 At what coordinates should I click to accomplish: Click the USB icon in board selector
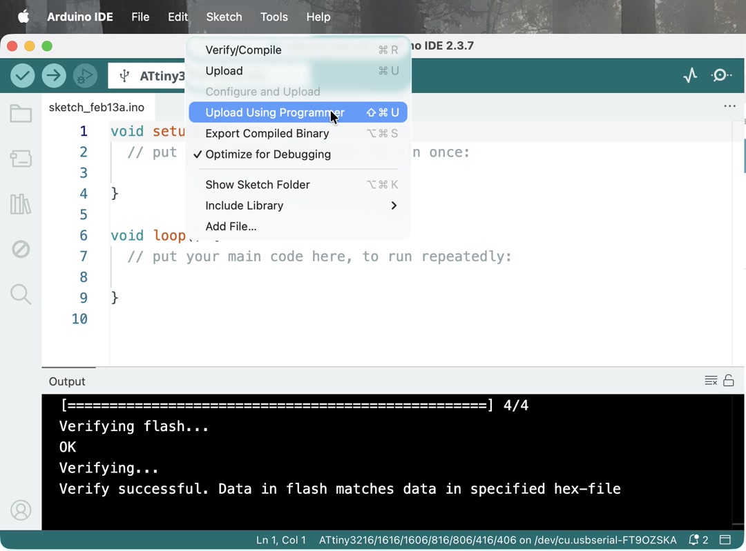124,76
